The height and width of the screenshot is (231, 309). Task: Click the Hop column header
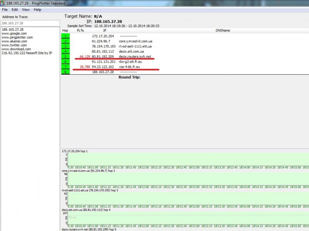pos(65,30)
